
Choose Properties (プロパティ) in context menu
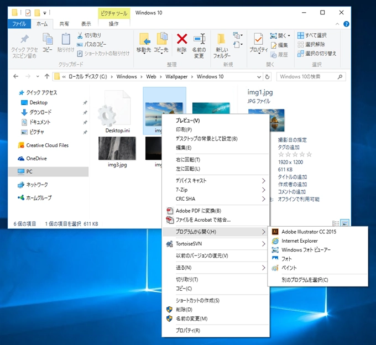coord(216,331)
